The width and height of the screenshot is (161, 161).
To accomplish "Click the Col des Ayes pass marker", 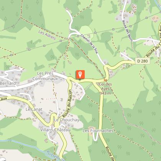I will coord(105,80).
